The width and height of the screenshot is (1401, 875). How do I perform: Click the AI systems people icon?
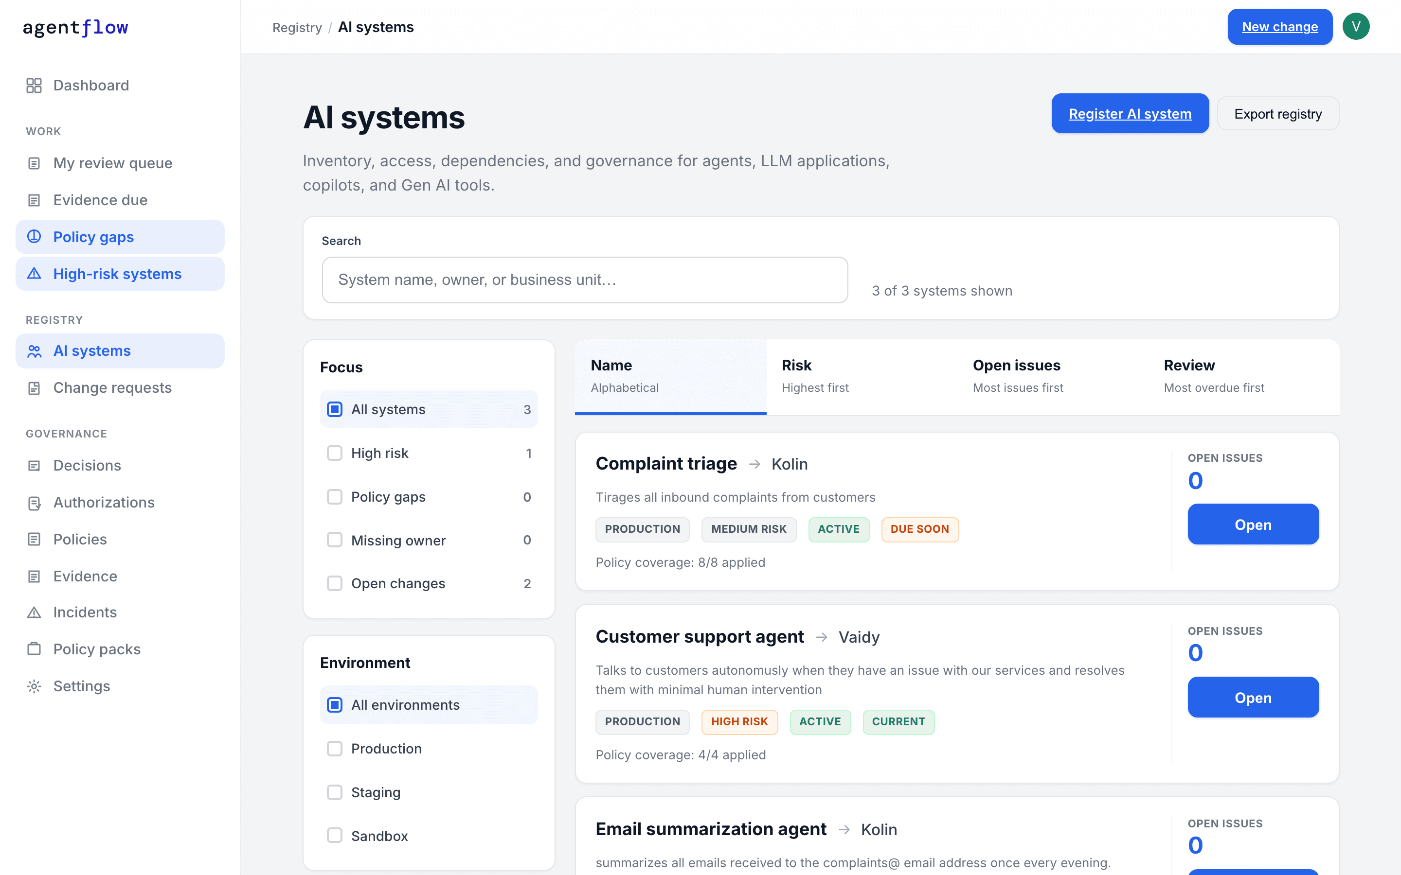coord(34,350)
